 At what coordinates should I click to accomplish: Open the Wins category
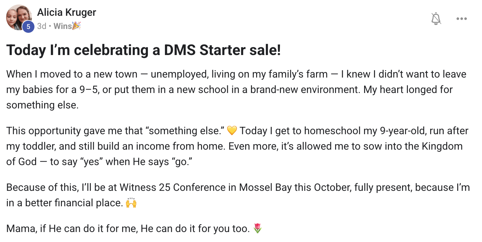click(x=63, y=26)
